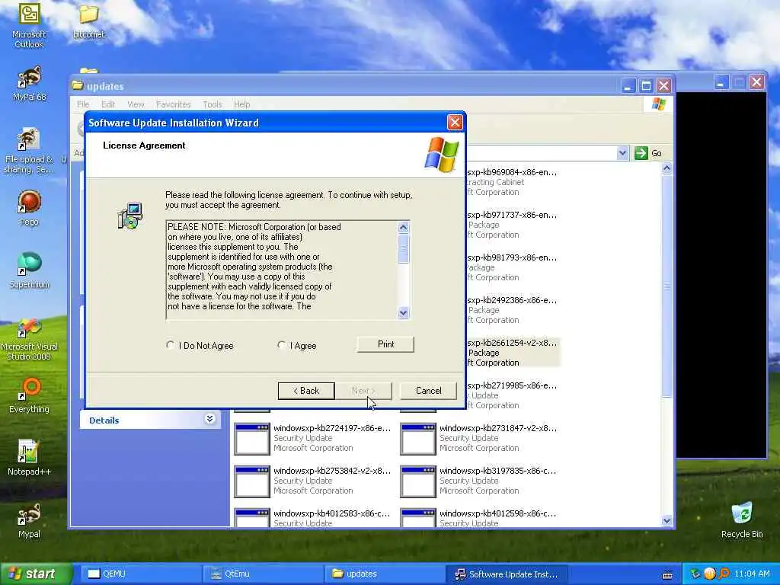780x585 pixels.
Task: Click the disabled Next button
Action: 363,391
